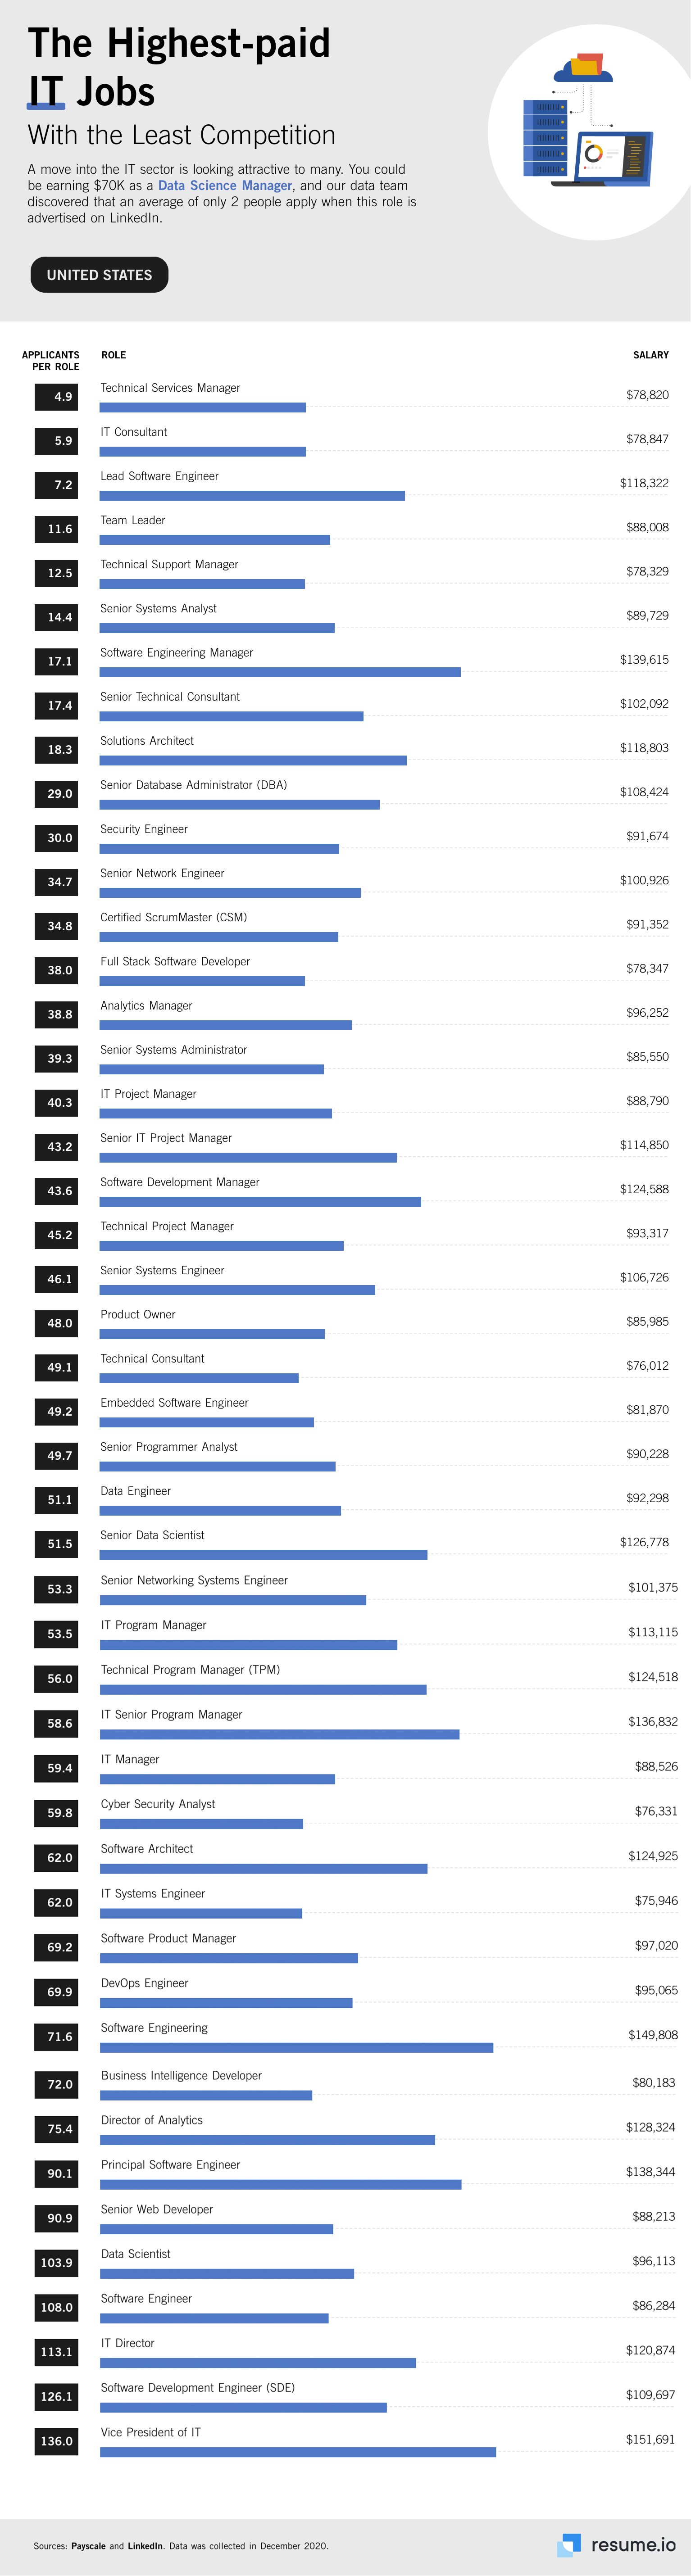Open the LinkedIn source link
Viewport: 691px width, 2576px height.
(145, 2546)
